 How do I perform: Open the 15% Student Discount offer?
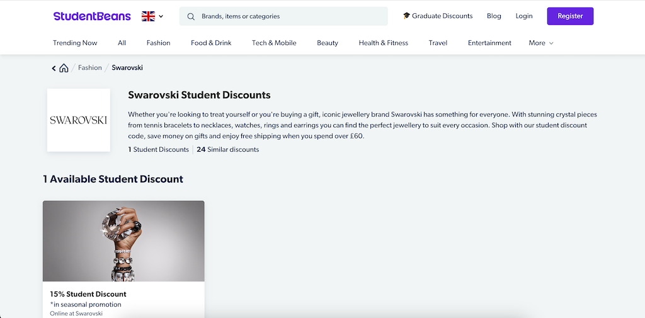coord(88,294)
